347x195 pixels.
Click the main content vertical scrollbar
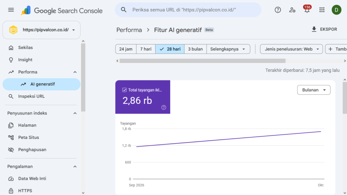(345, 98)
